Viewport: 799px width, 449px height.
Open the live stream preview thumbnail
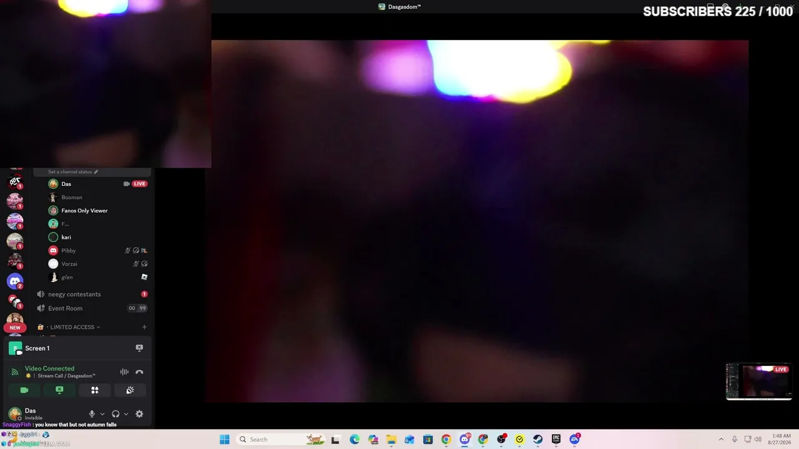[x=759, y=381]
